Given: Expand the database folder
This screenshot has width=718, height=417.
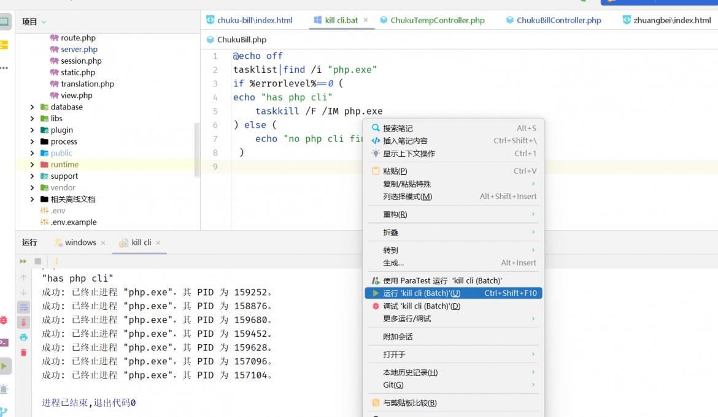Looking at the screenshot, I should [x=32, y=107].
